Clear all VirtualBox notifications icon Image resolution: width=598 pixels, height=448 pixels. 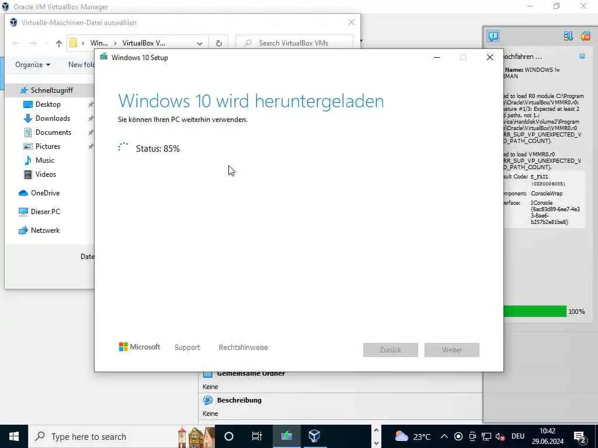585,36
